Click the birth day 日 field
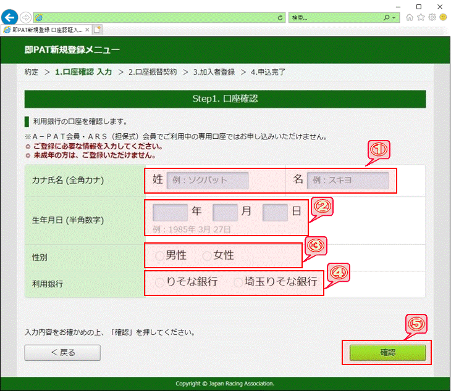The height and width of the screenshot is (391, 451). (x=275, y=212)
